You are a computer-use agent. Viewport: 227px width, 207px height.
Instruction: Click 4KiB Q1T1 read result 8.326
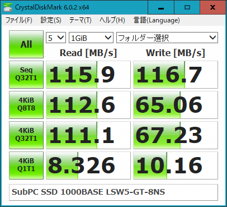tap(88, 165)
